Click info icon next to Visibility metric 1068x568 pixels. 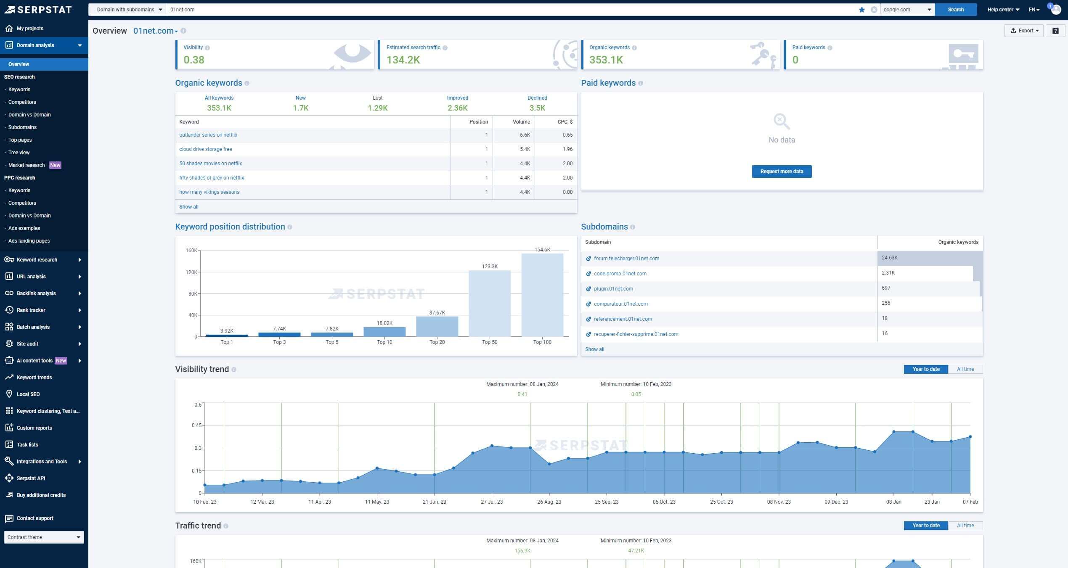(207, 48)
